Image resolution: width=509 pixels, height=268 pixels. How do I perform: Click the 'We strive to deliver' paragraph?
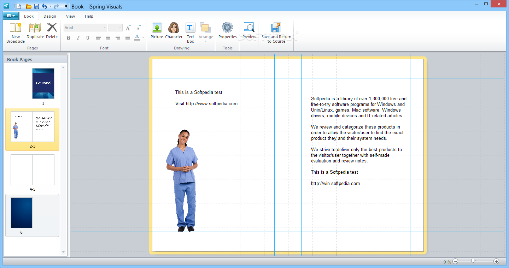click(356, 155)
